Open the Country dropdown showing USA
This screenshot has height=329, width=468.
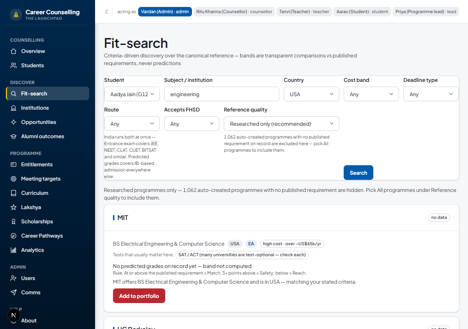(312, 94)
